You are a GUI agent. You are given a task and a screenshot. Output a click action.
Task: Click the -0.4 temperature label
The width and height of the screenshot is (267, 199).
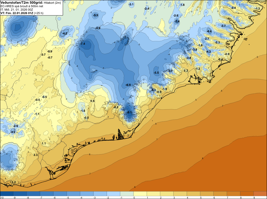click(220, 59)
